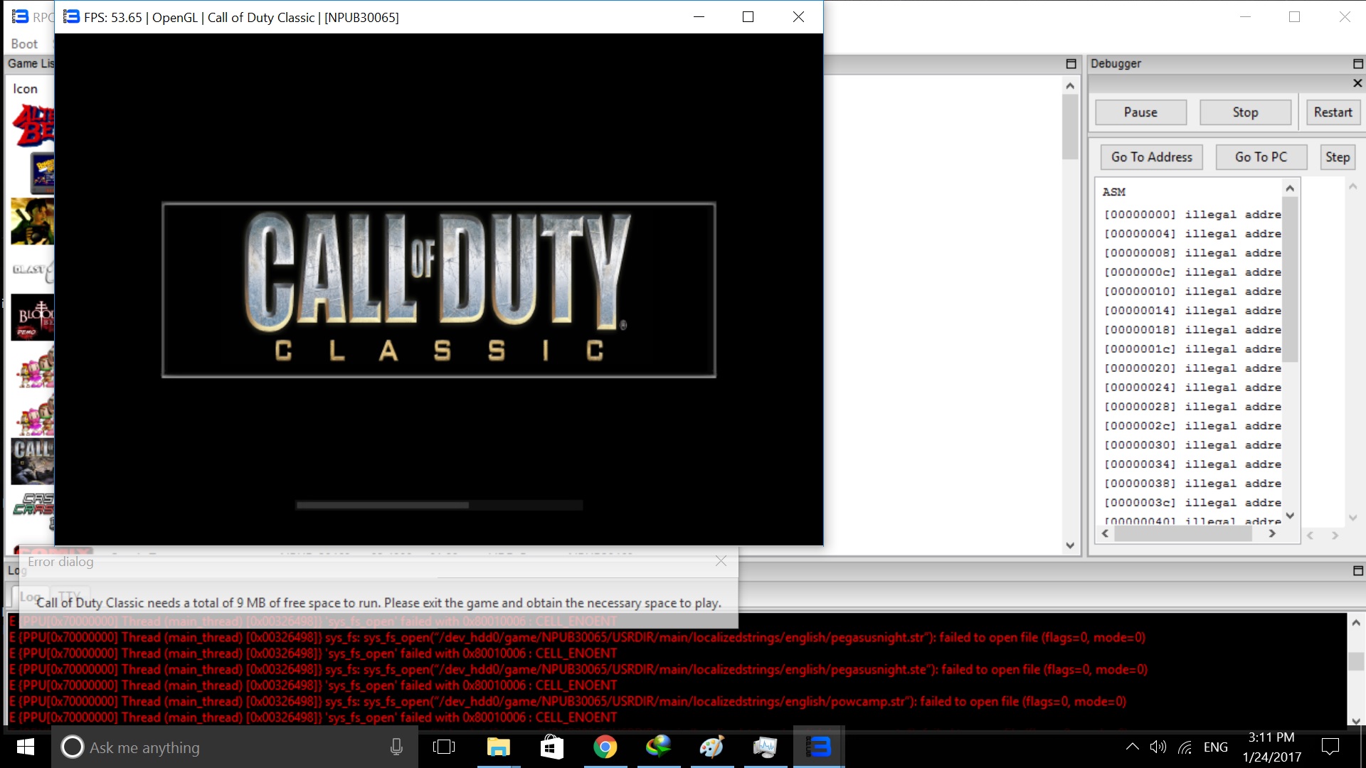The height and width of the screenshot is (768, 1366).
Task: Close the Debugger panel with its X
Action: coord(1357,83)
